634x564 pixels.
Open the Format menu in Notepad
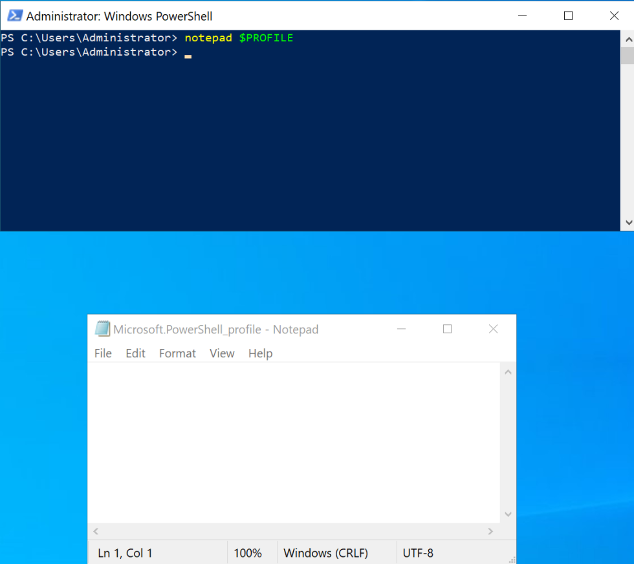pyautogui.click(x=177, y=353)
